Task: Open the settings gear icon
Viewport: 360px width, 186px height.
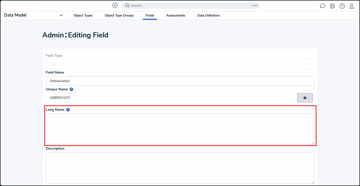Action: pos(332,6)
